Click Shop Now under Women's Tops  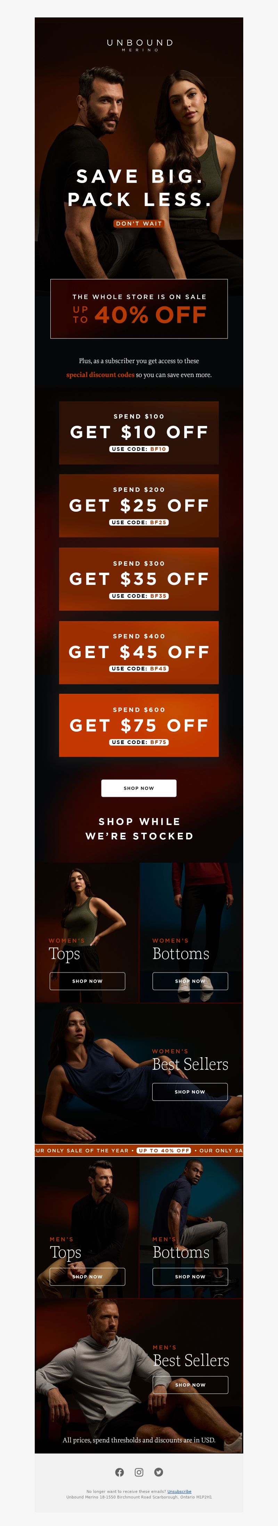tap(87, 981)
